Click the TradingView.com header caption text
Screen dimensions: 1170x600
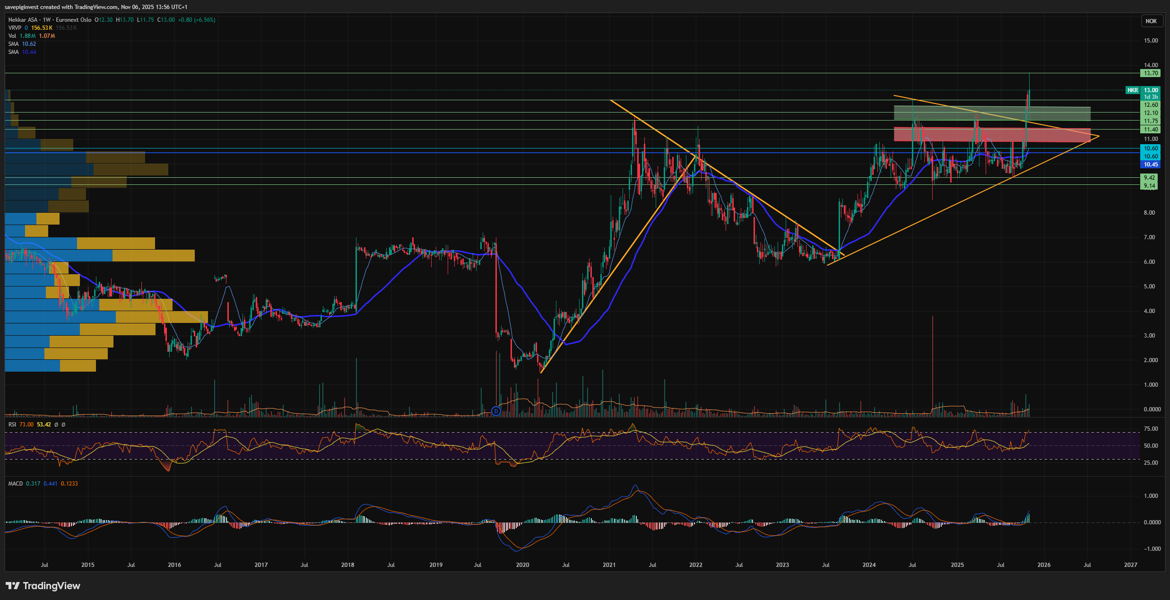(95, 7)
